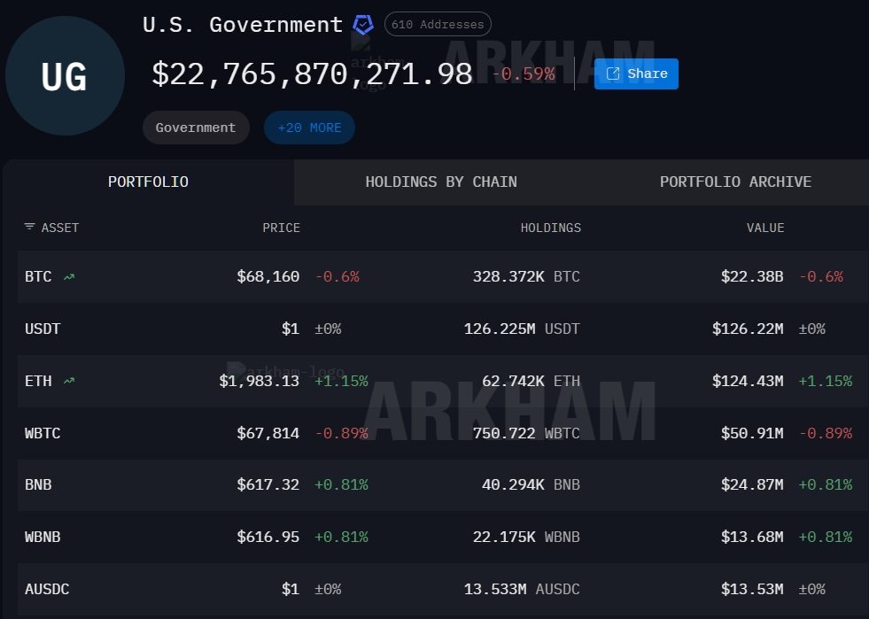Sort the table by PRICE column
Viewport: 869px width, 619px height.
tap(281, 228)
